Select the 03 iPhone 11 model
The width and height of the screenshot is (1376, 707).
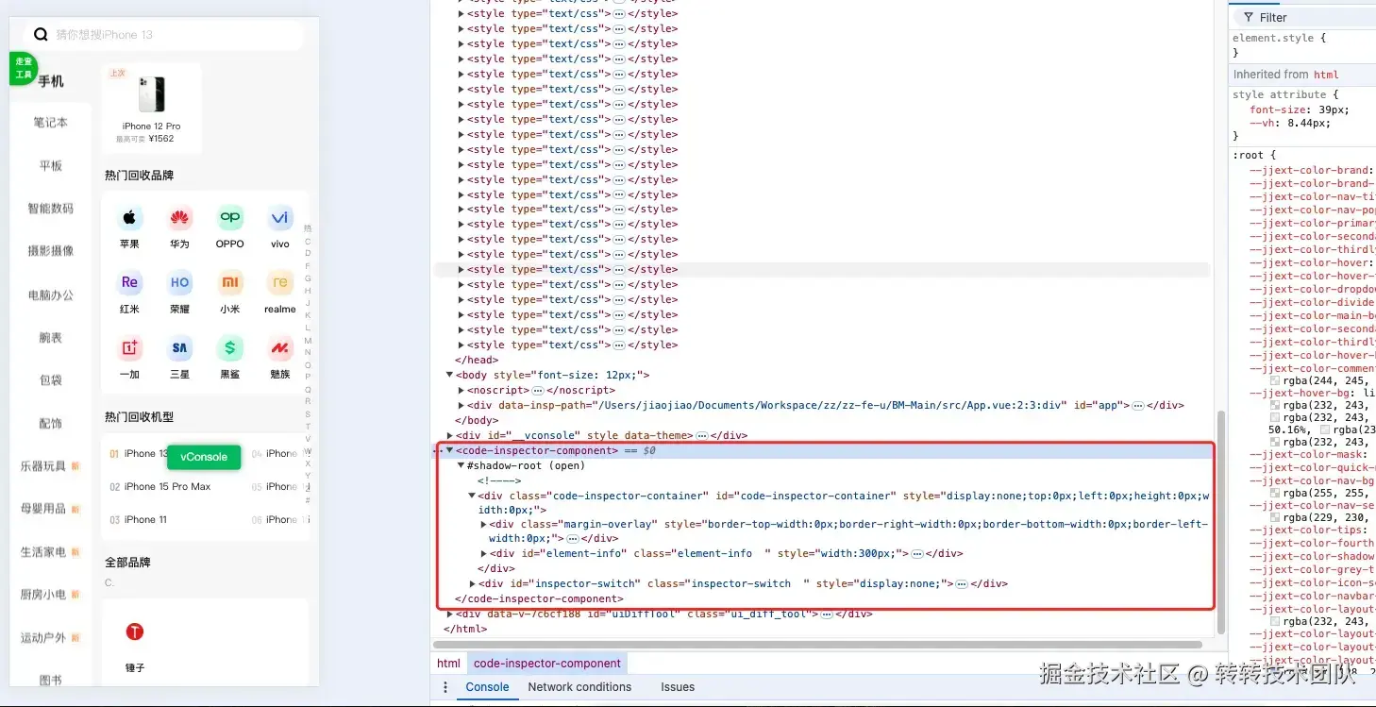click(139, 520)
